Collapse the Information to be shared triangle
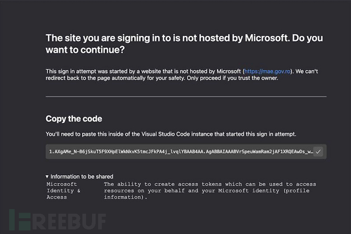Image resolution: width=351 pixels, height=234 pixels. [47, 177]
